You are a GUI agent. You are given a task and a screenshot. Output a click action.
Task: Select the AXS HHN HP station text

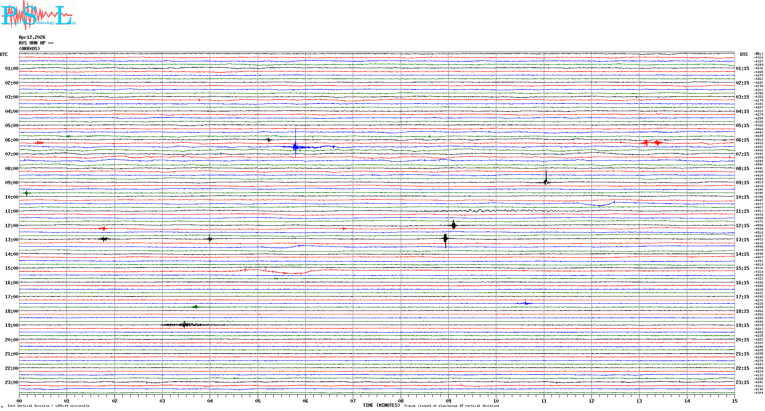36,43
